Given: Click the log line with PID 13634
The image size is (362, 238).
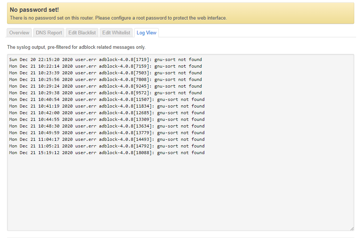Looking at the screenshot, I should [107, 126].
